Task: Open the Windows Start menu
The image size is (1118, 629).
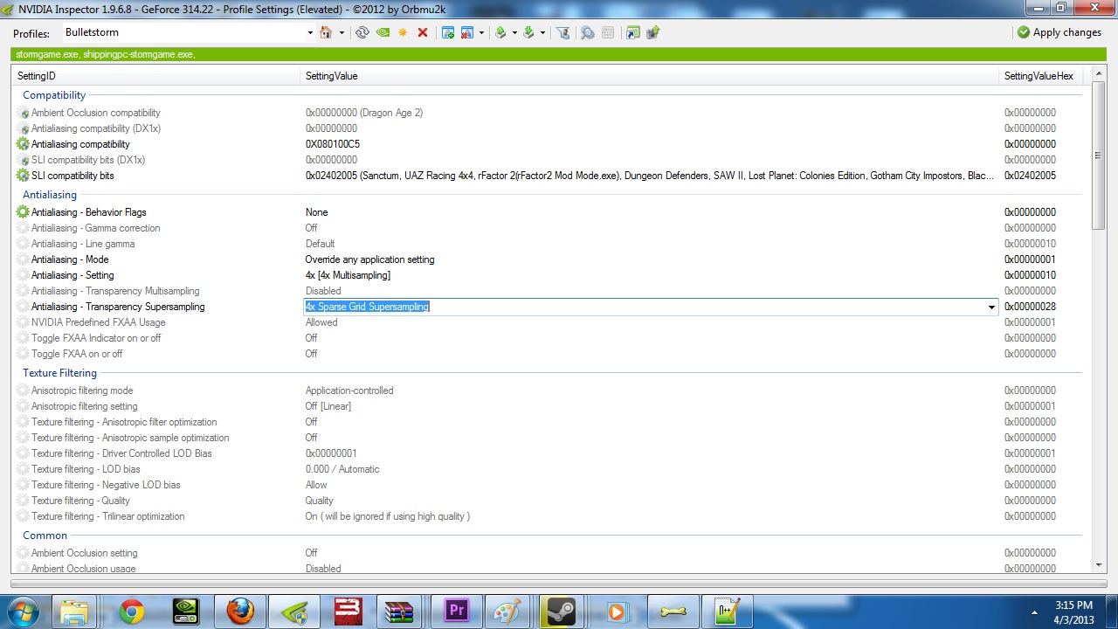Action: pyautogui.click(x=24, y=612)
